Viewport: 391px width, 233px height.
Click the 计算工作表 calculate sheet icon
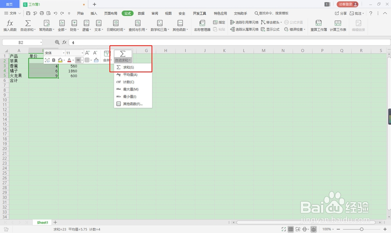tap(338, 23)
